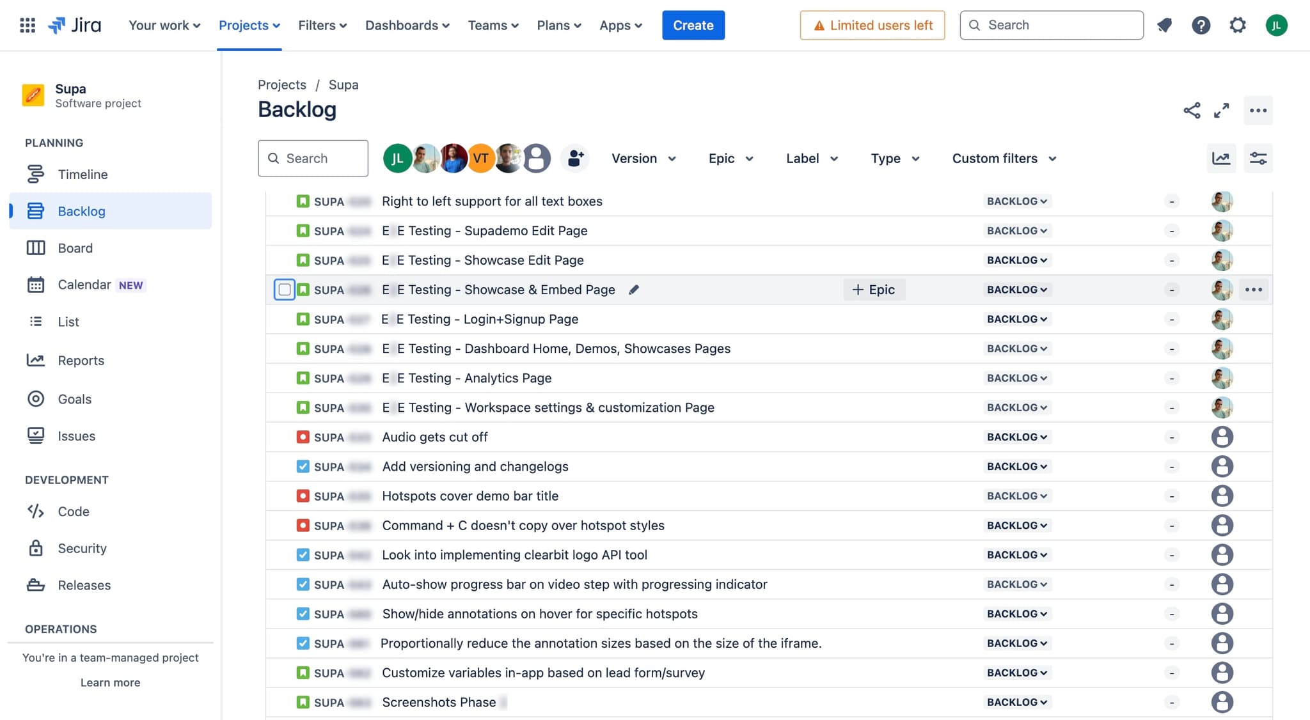1310x720 pixels.
Task: Open the Version filter dropdown
Action: 643,158
